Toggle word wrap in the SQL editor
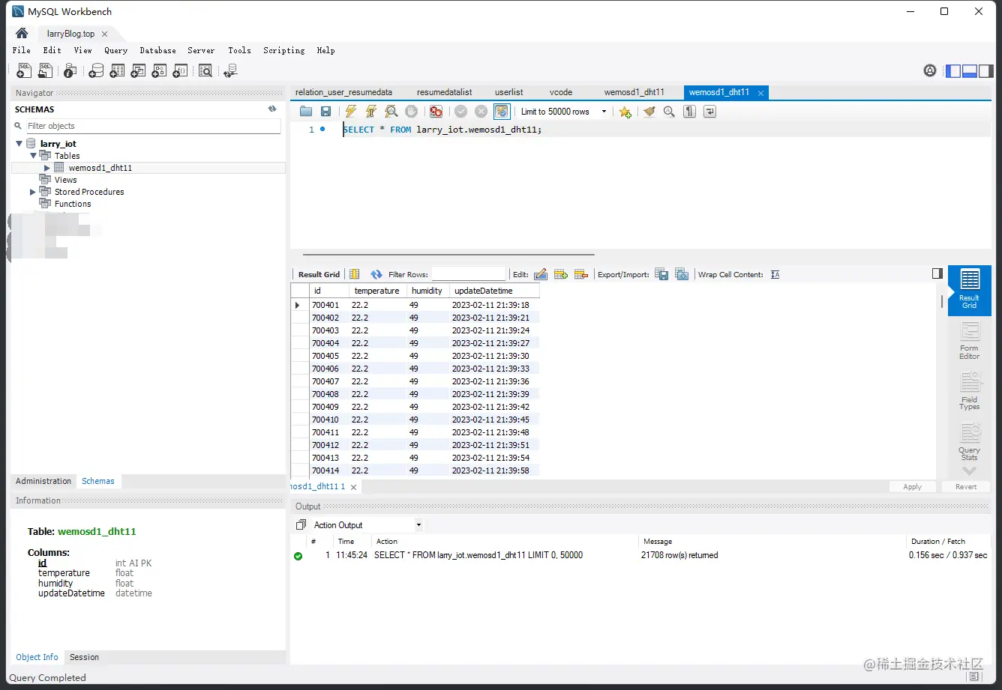 click(709, 112)
